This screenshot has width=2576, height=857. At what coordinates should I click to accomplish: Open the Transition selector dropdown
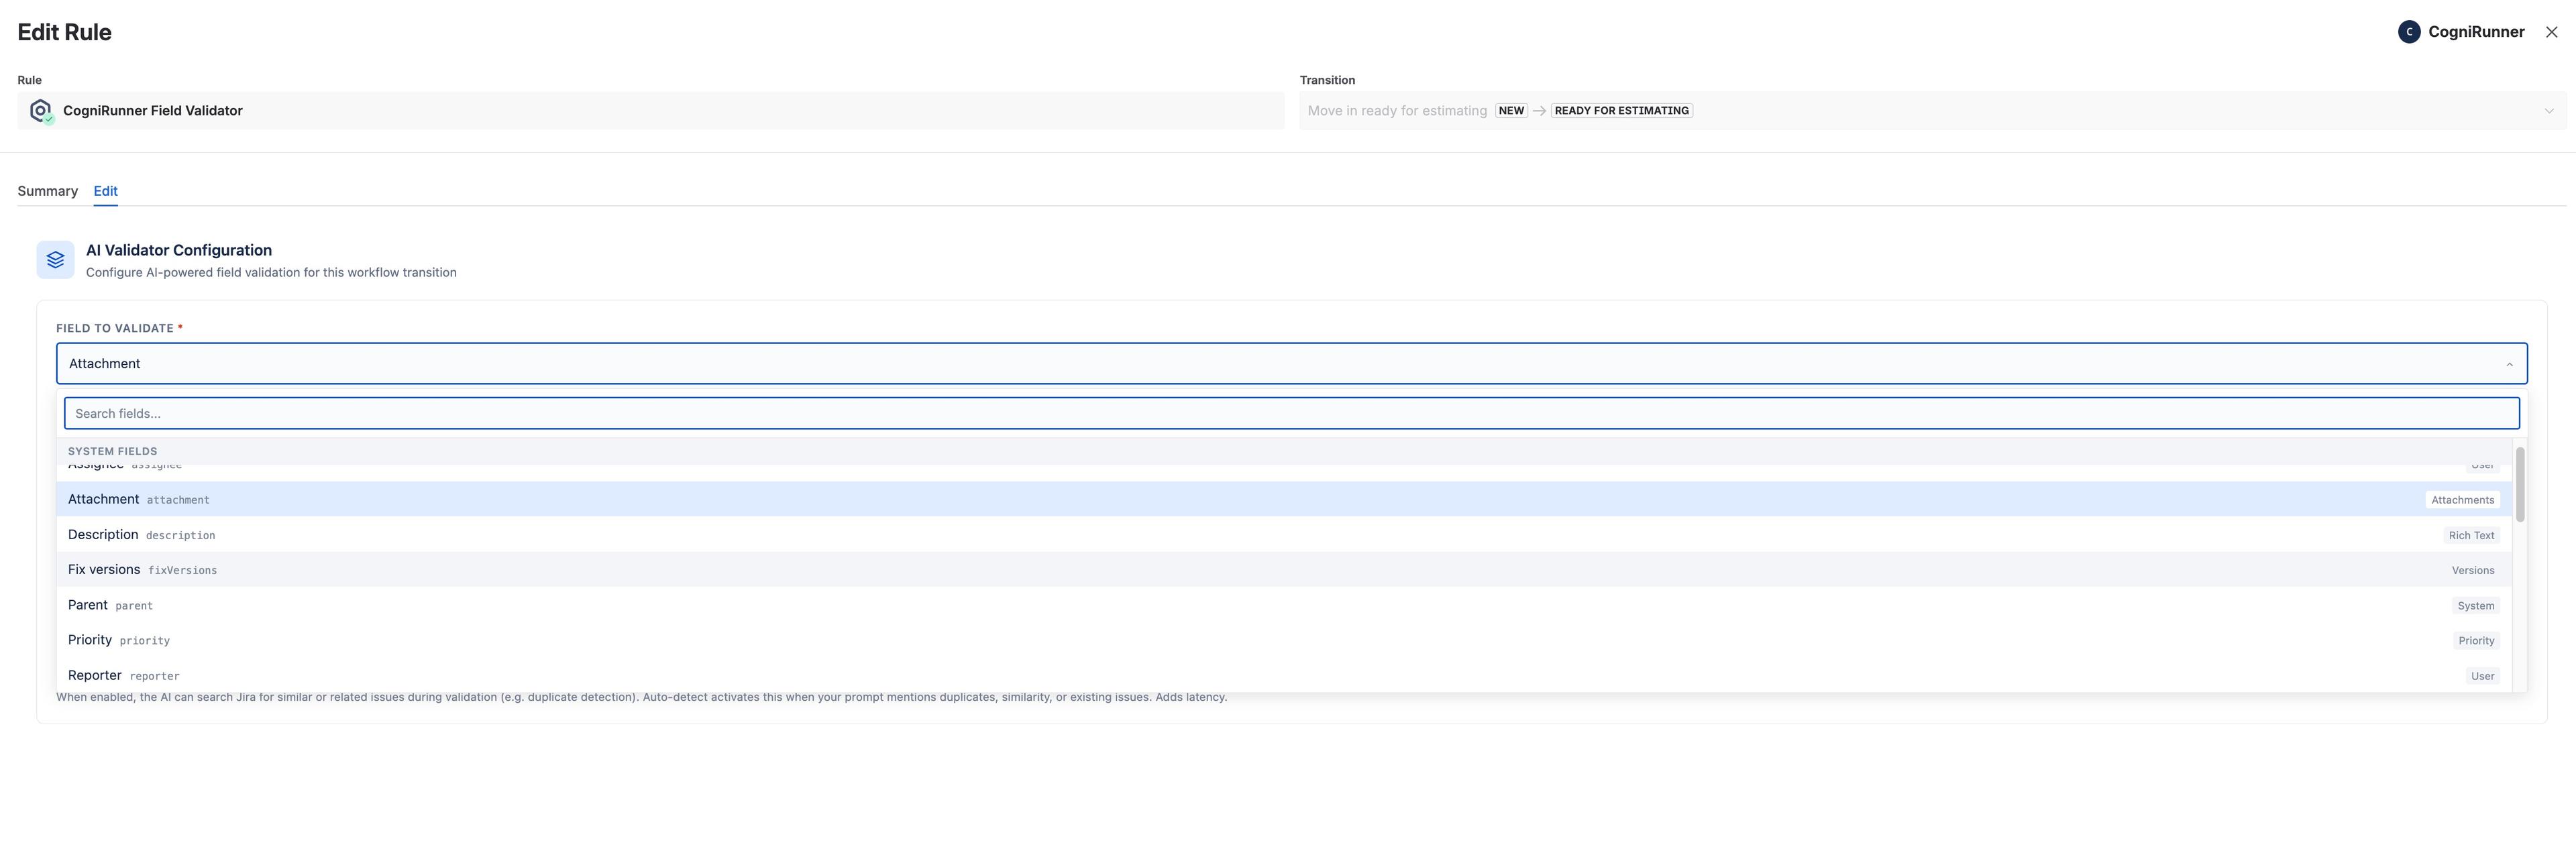point(1900,110)
